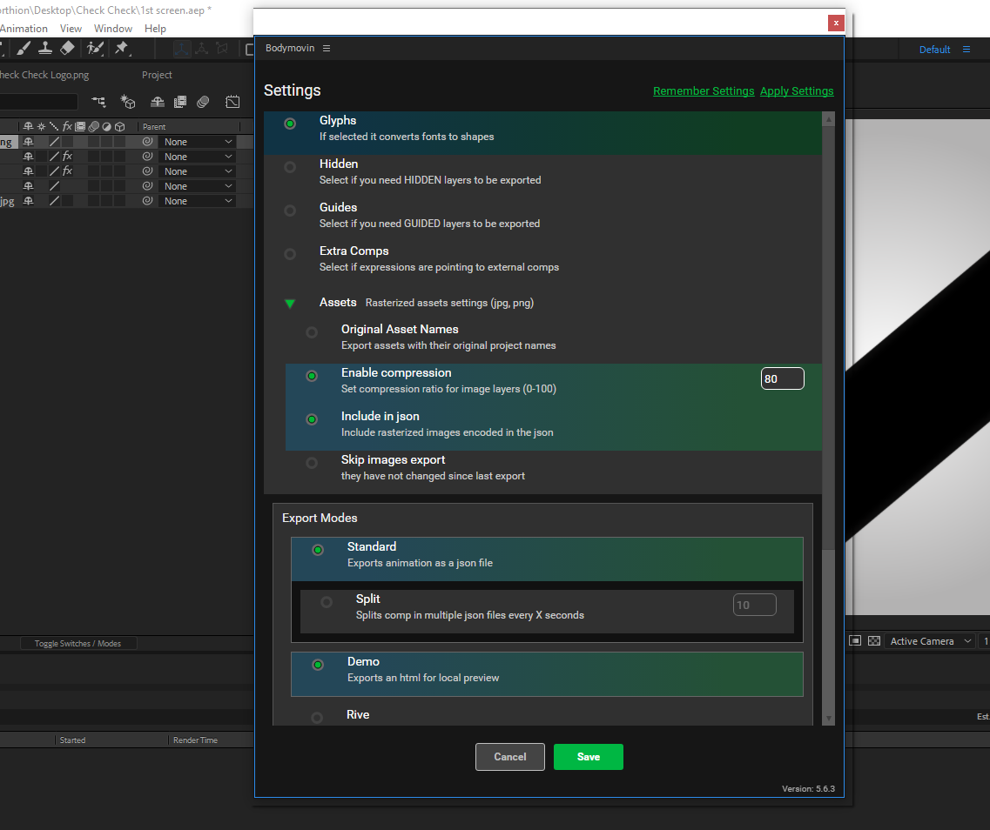Click the timeline layer search field
The height and width of the screenshot is (830, 990).
pyautogui.click(x=38, y=102)
